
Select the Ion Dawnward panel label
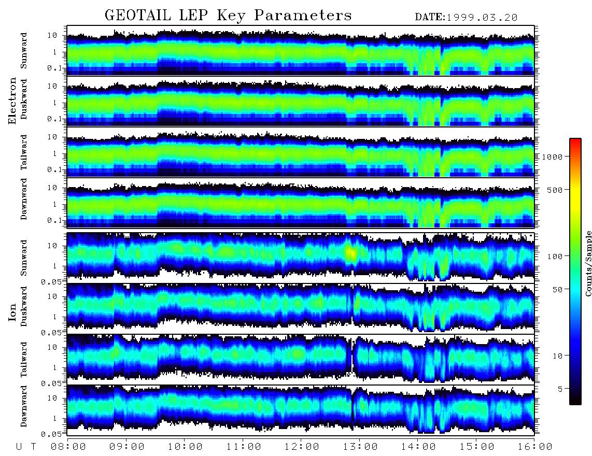(x=24, y=406)
